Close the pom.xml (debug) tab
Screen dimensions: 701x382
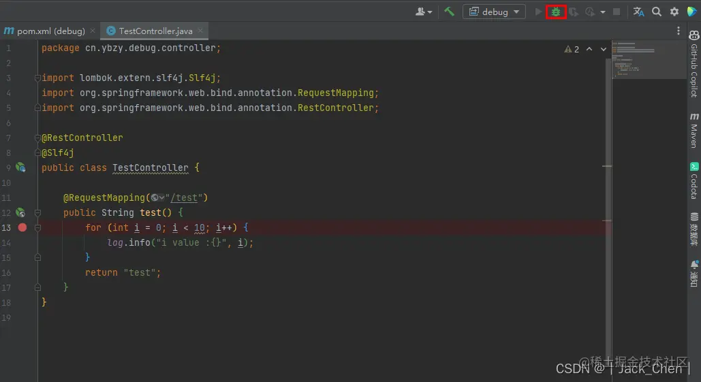click(93, 31)
